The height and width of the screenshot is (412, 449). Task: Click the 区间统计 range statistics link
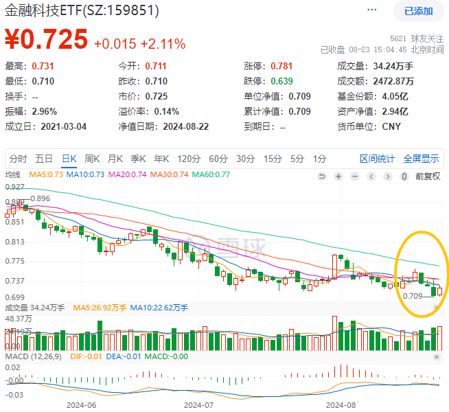[378, 159]
